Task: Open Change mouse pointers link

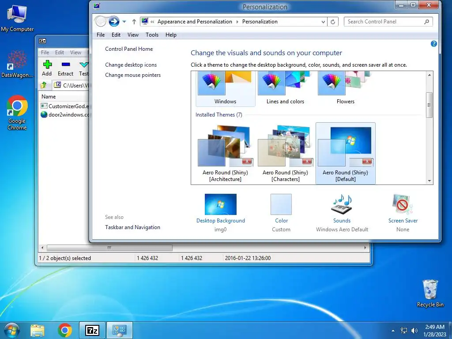Action: click(x=133, y=75)
